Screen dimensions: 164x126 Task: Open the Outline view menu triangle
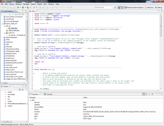coord(26,89)
